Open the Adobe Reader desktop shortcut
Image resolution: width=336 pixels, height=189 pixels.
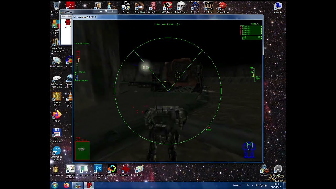(70, 5)
